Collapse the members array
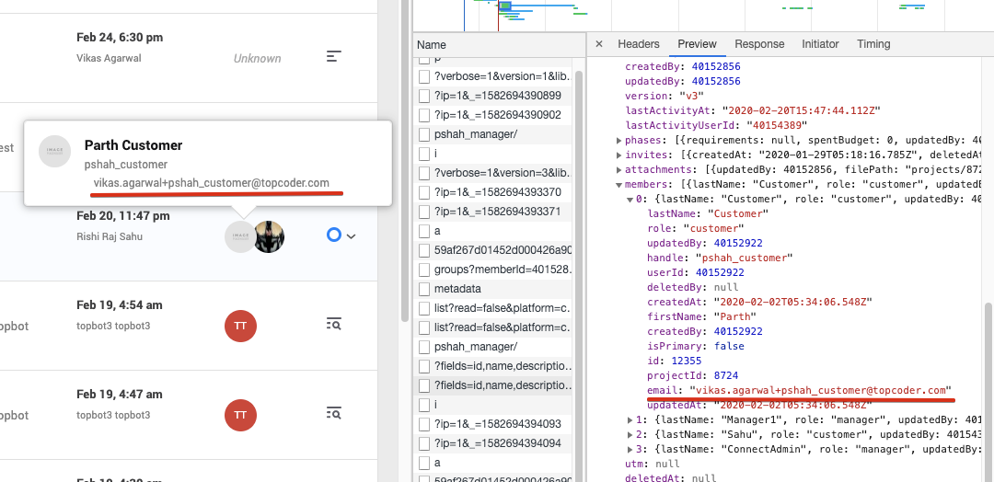This screenshot has height=482, width=994. (619, 184)
